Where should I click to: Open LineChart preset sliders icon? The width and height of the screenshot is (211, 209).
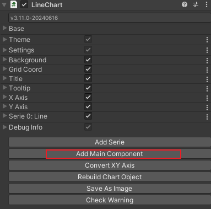click(x=196, y=4)
